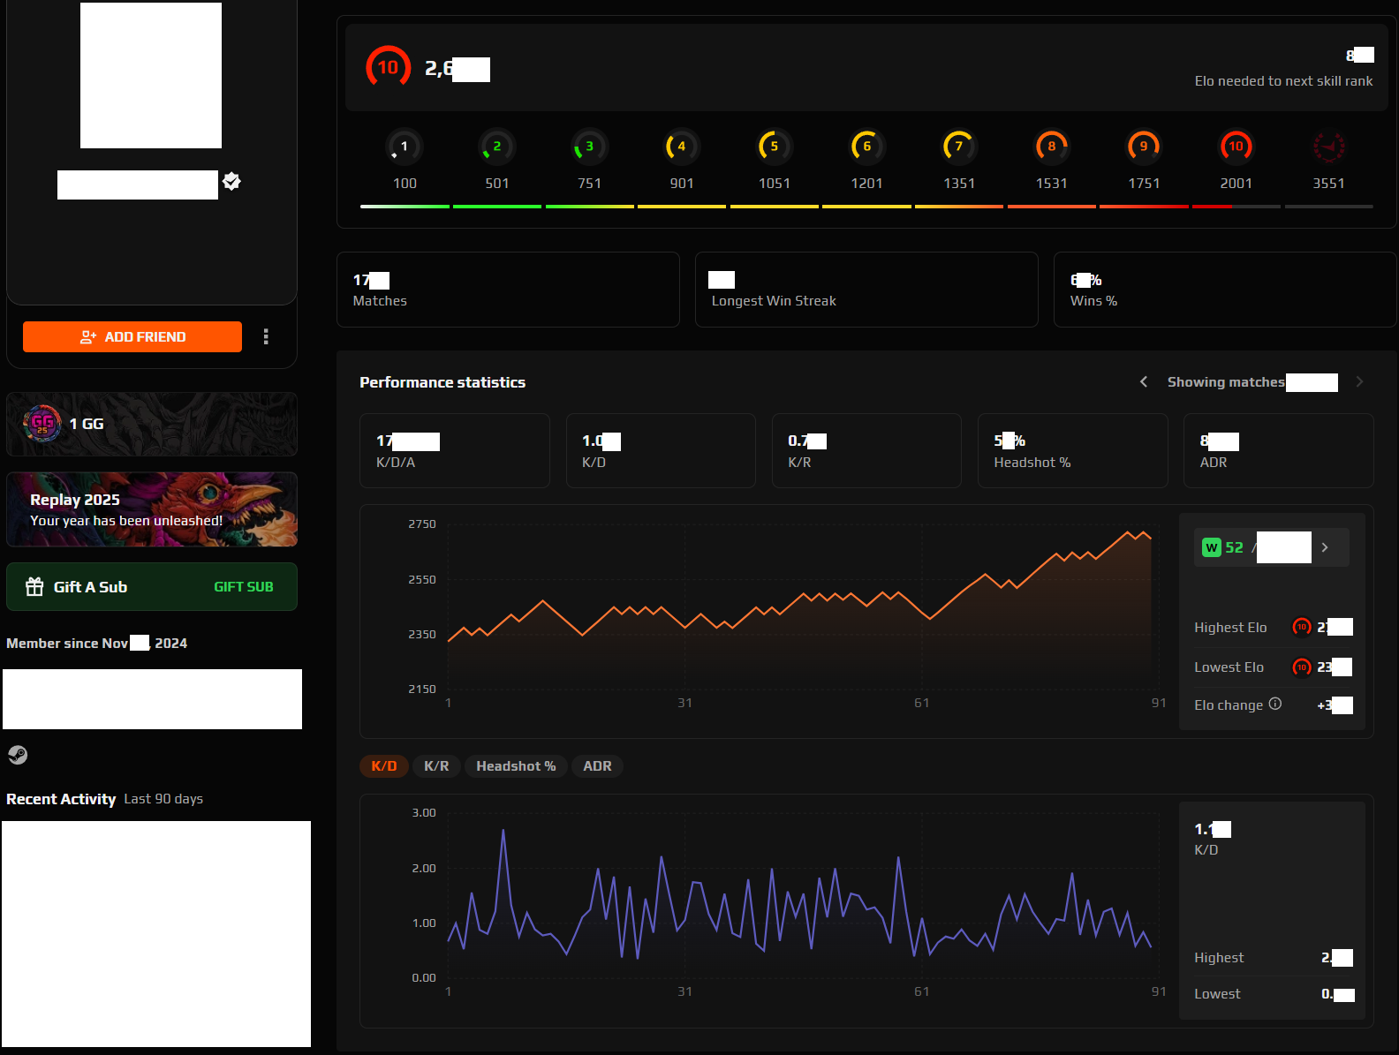
Task: Click the GIFT SUB link
Action: pyautogui.click(x=243, y=587)
